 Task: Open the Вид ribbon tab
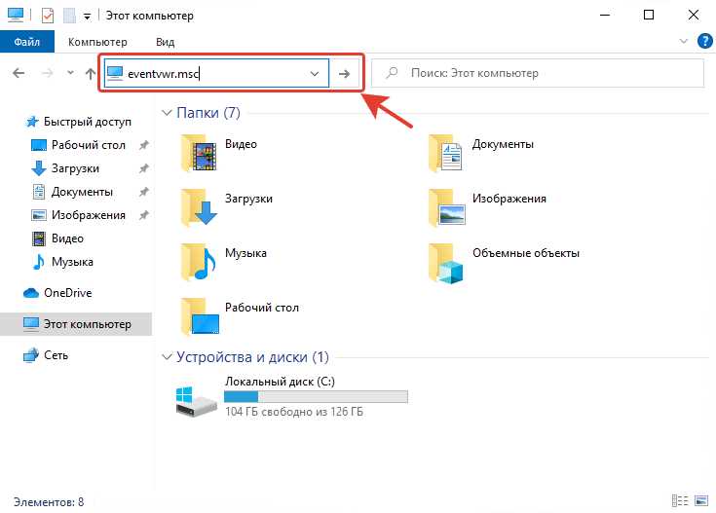coord(165,42)
